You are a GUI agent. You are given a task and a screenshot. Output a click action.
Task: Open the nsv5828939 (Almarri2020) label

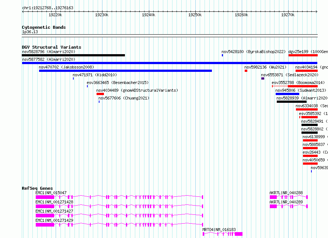302,98
